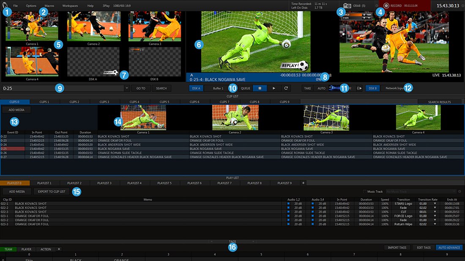Open the Macros menu
Viewport: 465px width, 261px height.
click(x=49, y=6)
